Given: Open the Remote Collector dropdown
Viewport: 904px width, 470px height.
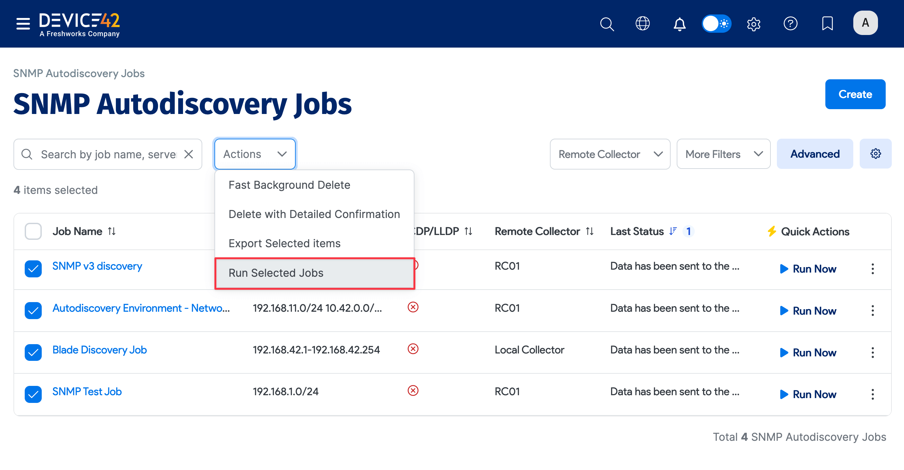Looking at the screenshot, I should (x=610, y=154).
